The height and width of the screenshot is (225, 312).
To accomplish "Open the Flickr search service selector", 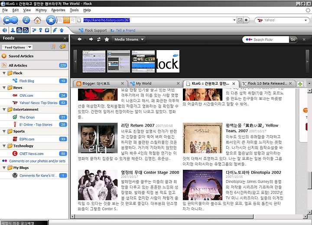I will (249, 39).
